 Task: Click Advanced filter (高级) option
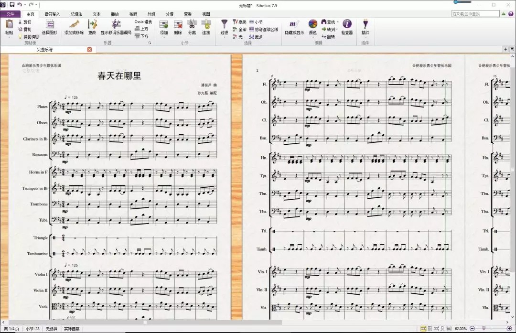[239, 22]
